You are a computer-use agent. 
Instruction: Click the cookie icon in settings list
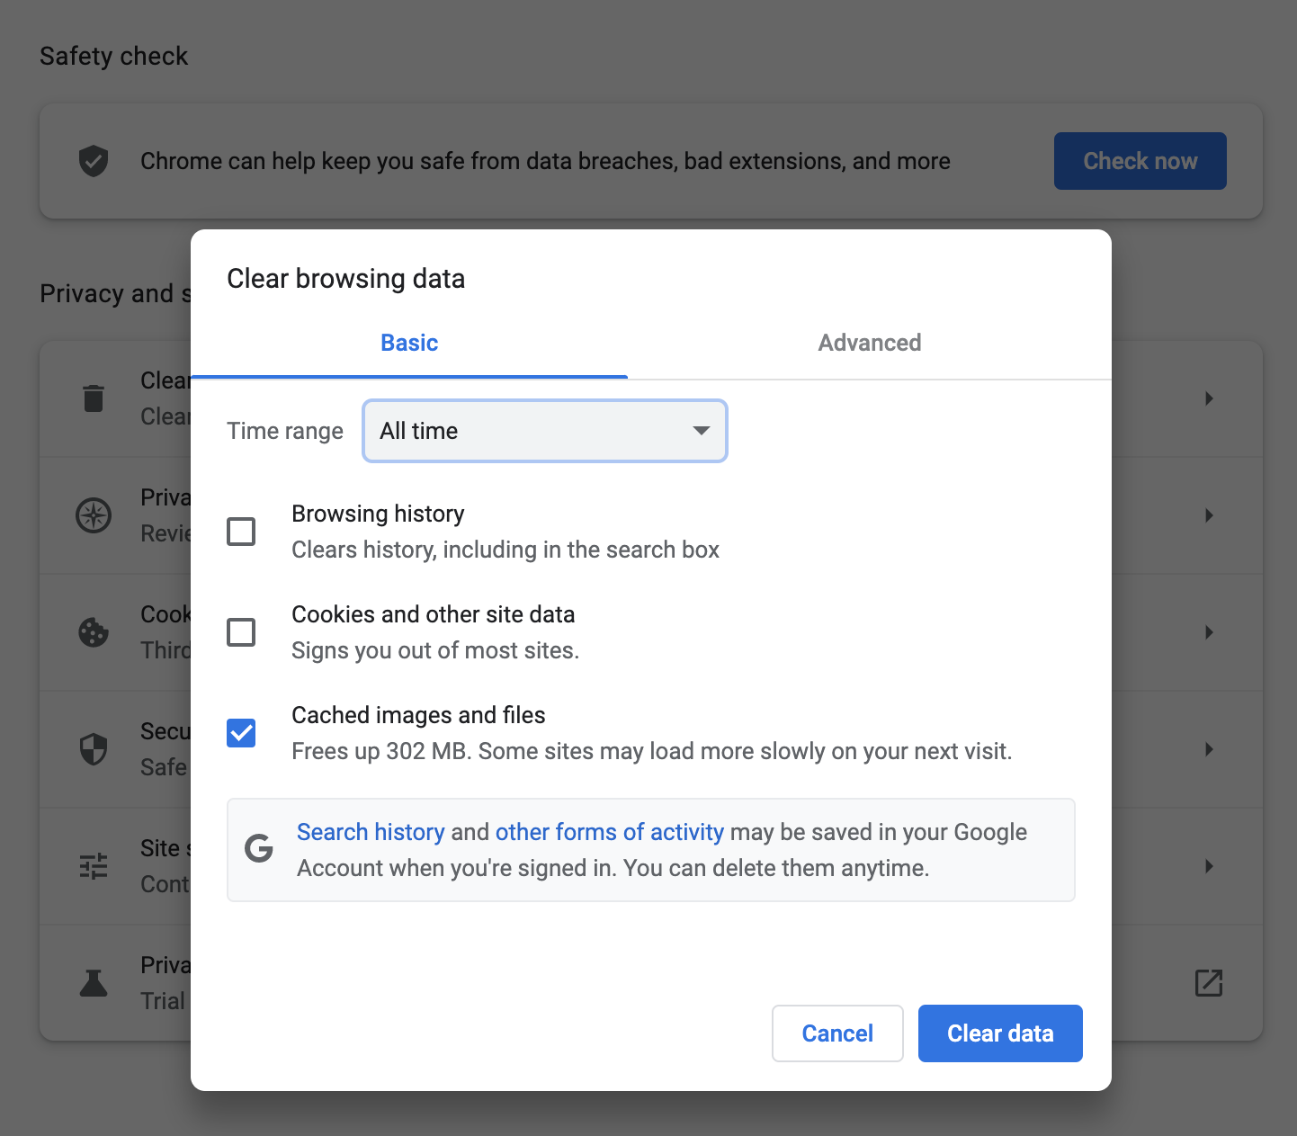pos(94,632)
